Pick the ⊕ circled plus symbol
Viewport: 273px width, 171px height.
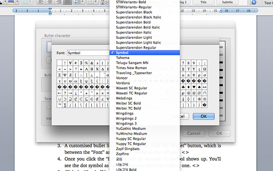194,93
